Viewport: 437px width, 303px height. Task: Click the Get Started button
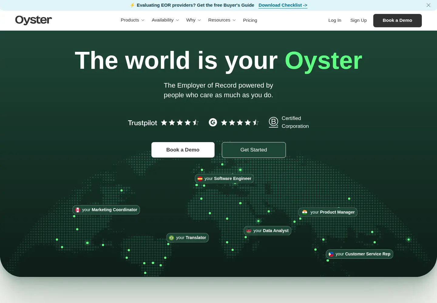pyautogui.click(x=254, y=150)
